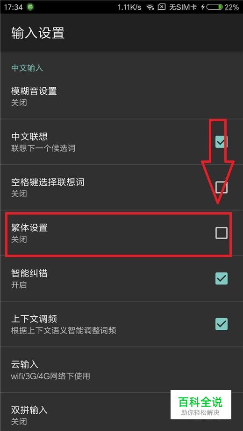Image resolution: width=243 pixels, height=431 pixels.
Task: Enable the 繁体设置 checkbox
Action: tap(221, 233)
